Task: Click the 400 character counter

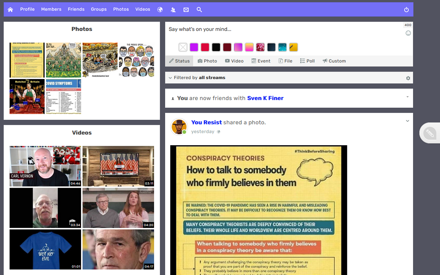Action: pyautogui.click(x=408, y=25)
